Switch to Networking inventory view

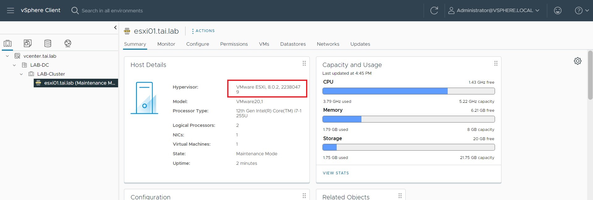(68, 43)
